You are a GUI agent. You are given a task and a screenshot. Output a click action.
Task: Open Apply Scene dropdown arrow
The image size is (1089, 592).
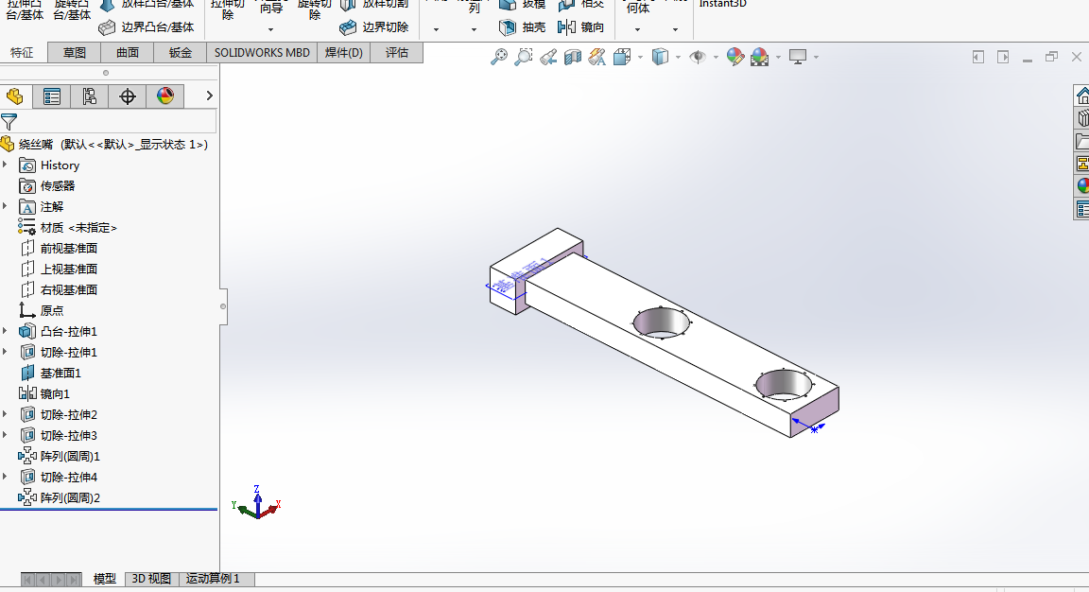778,57
